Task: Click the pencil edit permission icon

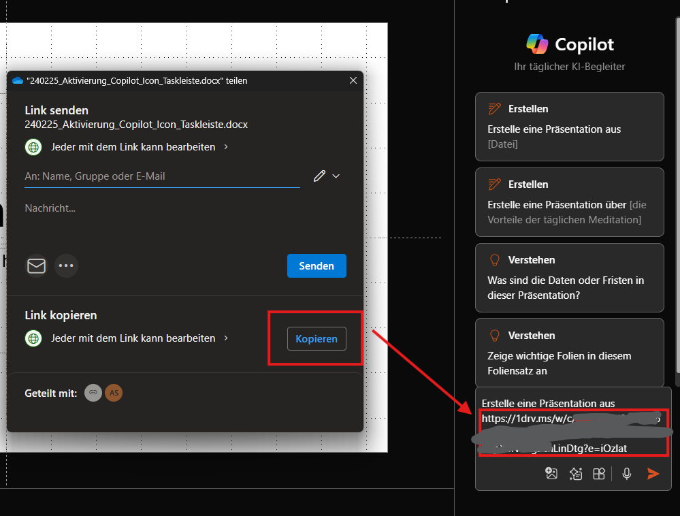Action: pyautogui.click(x=320, y=176)
